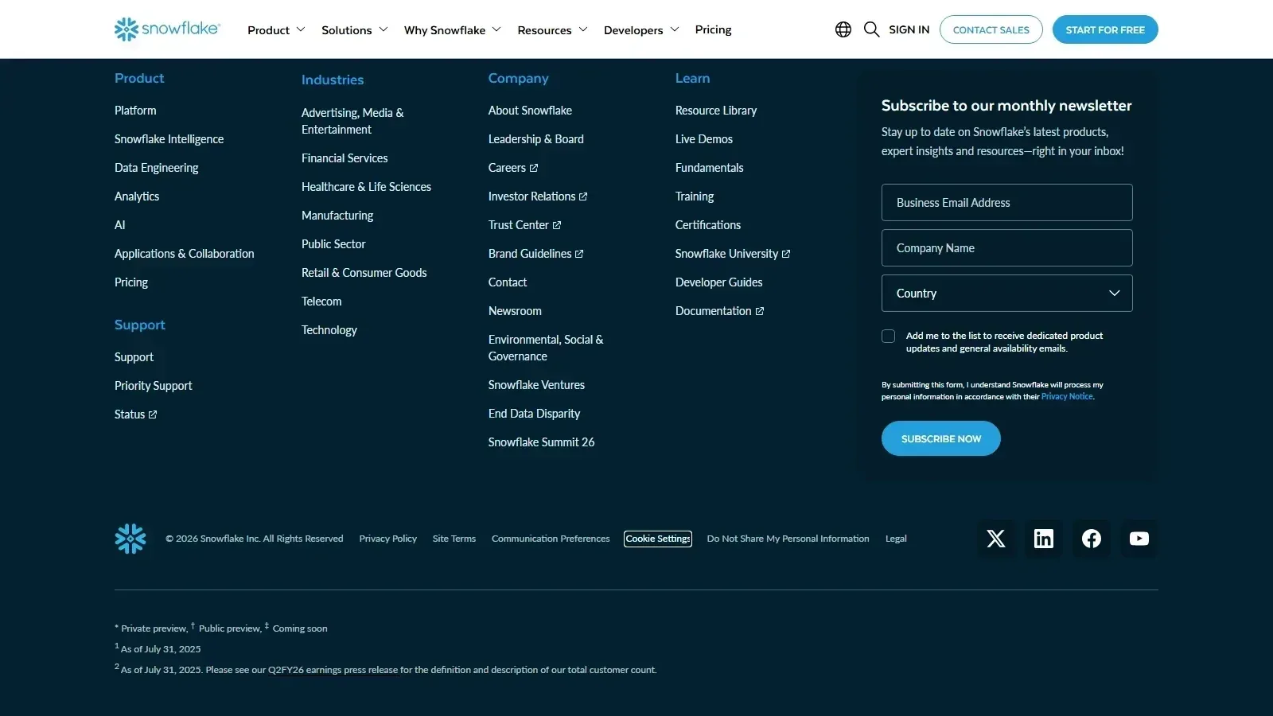The height and width of the screenshot is (716, 1273).
Task: Open the Priority Support link
Action: tap(153, 386)
